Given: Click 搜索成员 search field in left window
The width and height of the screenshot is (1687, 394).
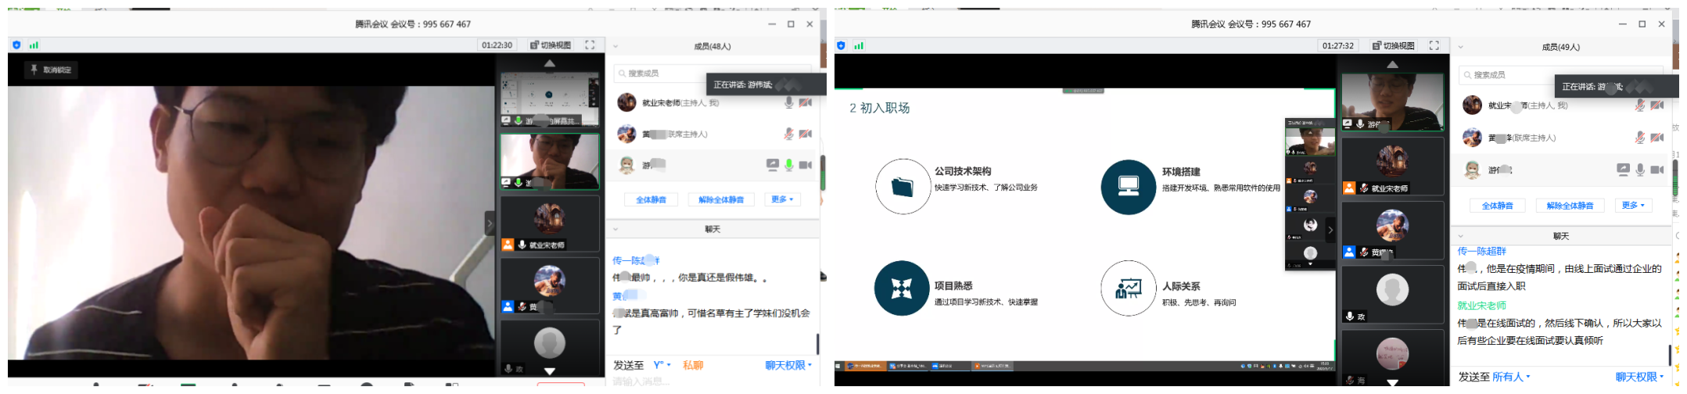Looking at the screenshot, I should tap(712, 73).
